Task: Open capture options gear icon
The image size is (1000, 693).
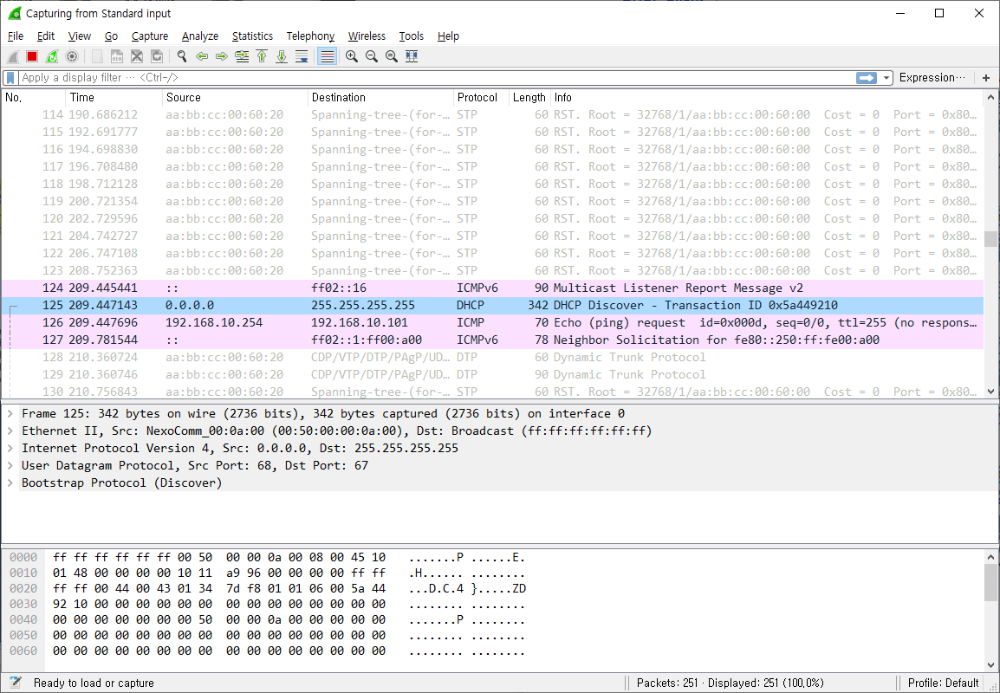Action: pos(72,57)
